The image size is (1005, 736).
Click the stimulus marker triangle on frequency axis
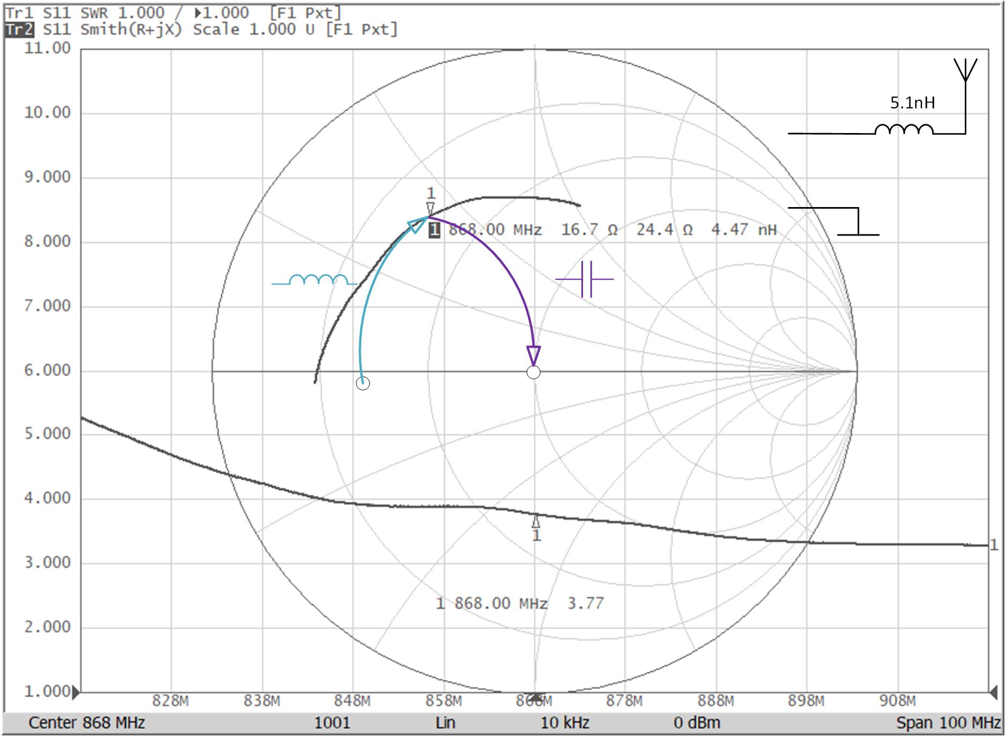click(535, 696)
